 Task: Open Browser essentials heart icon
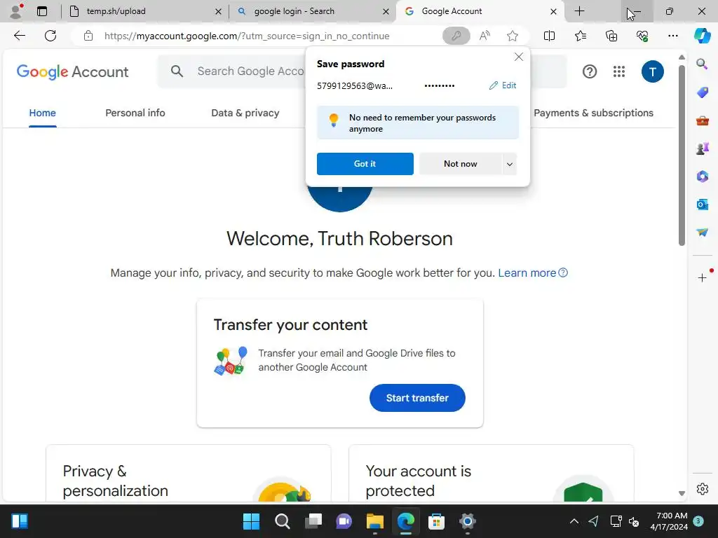point(642,36)
